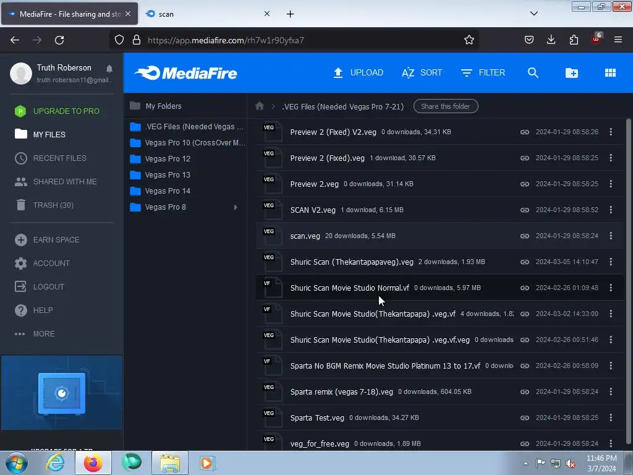Copy link icon for Preview 2.veg
Screen dimensions: 633x475
(x=524, y=184)
